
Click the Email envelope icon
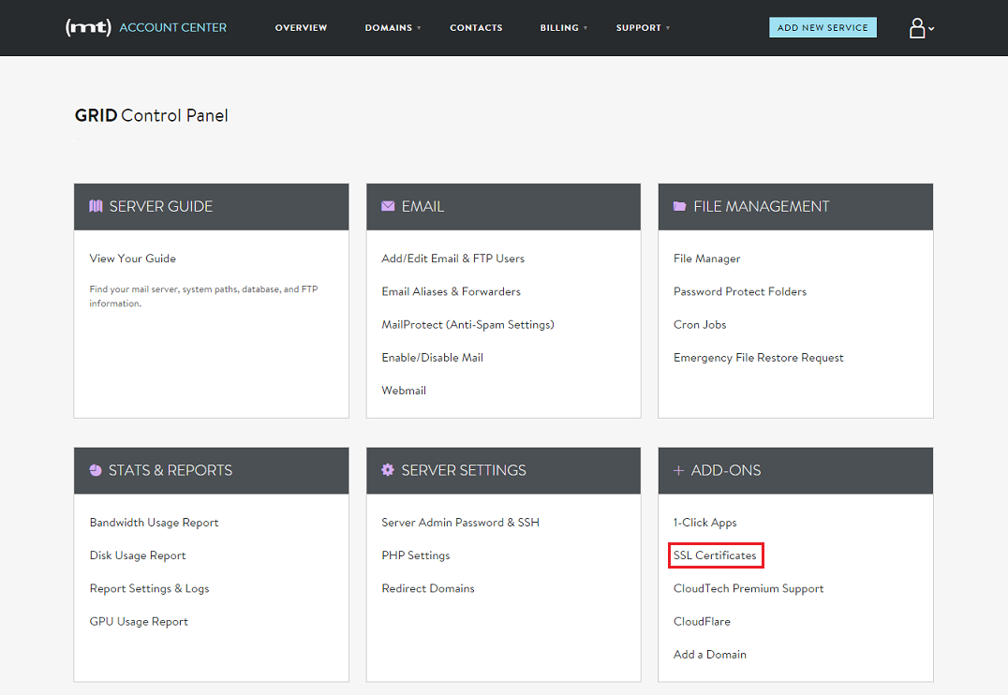tap(388, 206)
